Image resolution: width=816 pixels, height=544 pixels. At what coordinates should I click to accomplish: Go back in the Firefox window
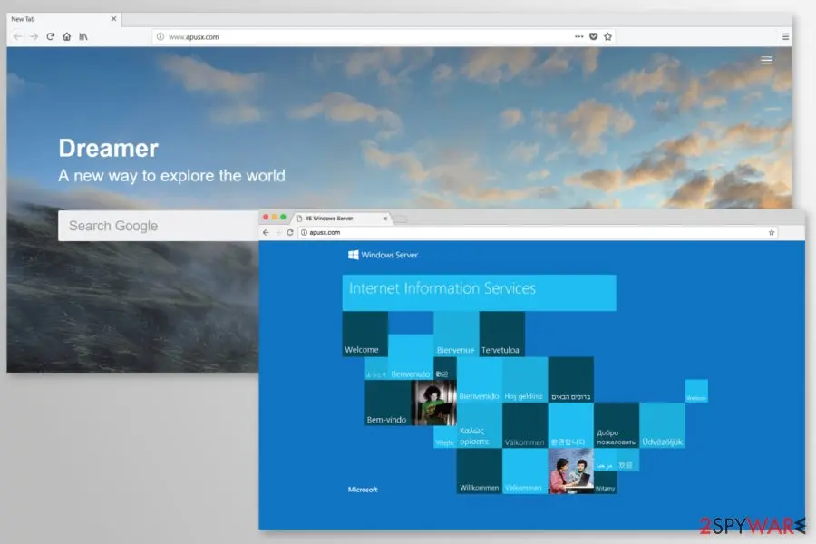click(17, 36)
